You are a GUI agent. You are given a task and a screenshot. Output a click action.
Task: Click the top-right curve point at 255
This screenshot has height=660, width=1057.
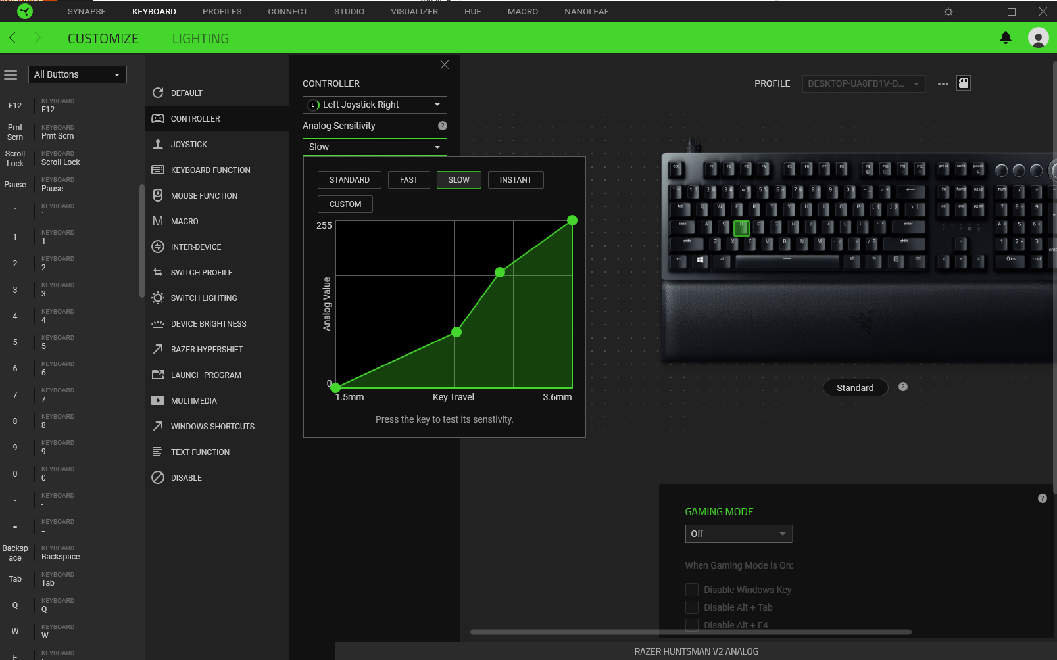[572, 220]
